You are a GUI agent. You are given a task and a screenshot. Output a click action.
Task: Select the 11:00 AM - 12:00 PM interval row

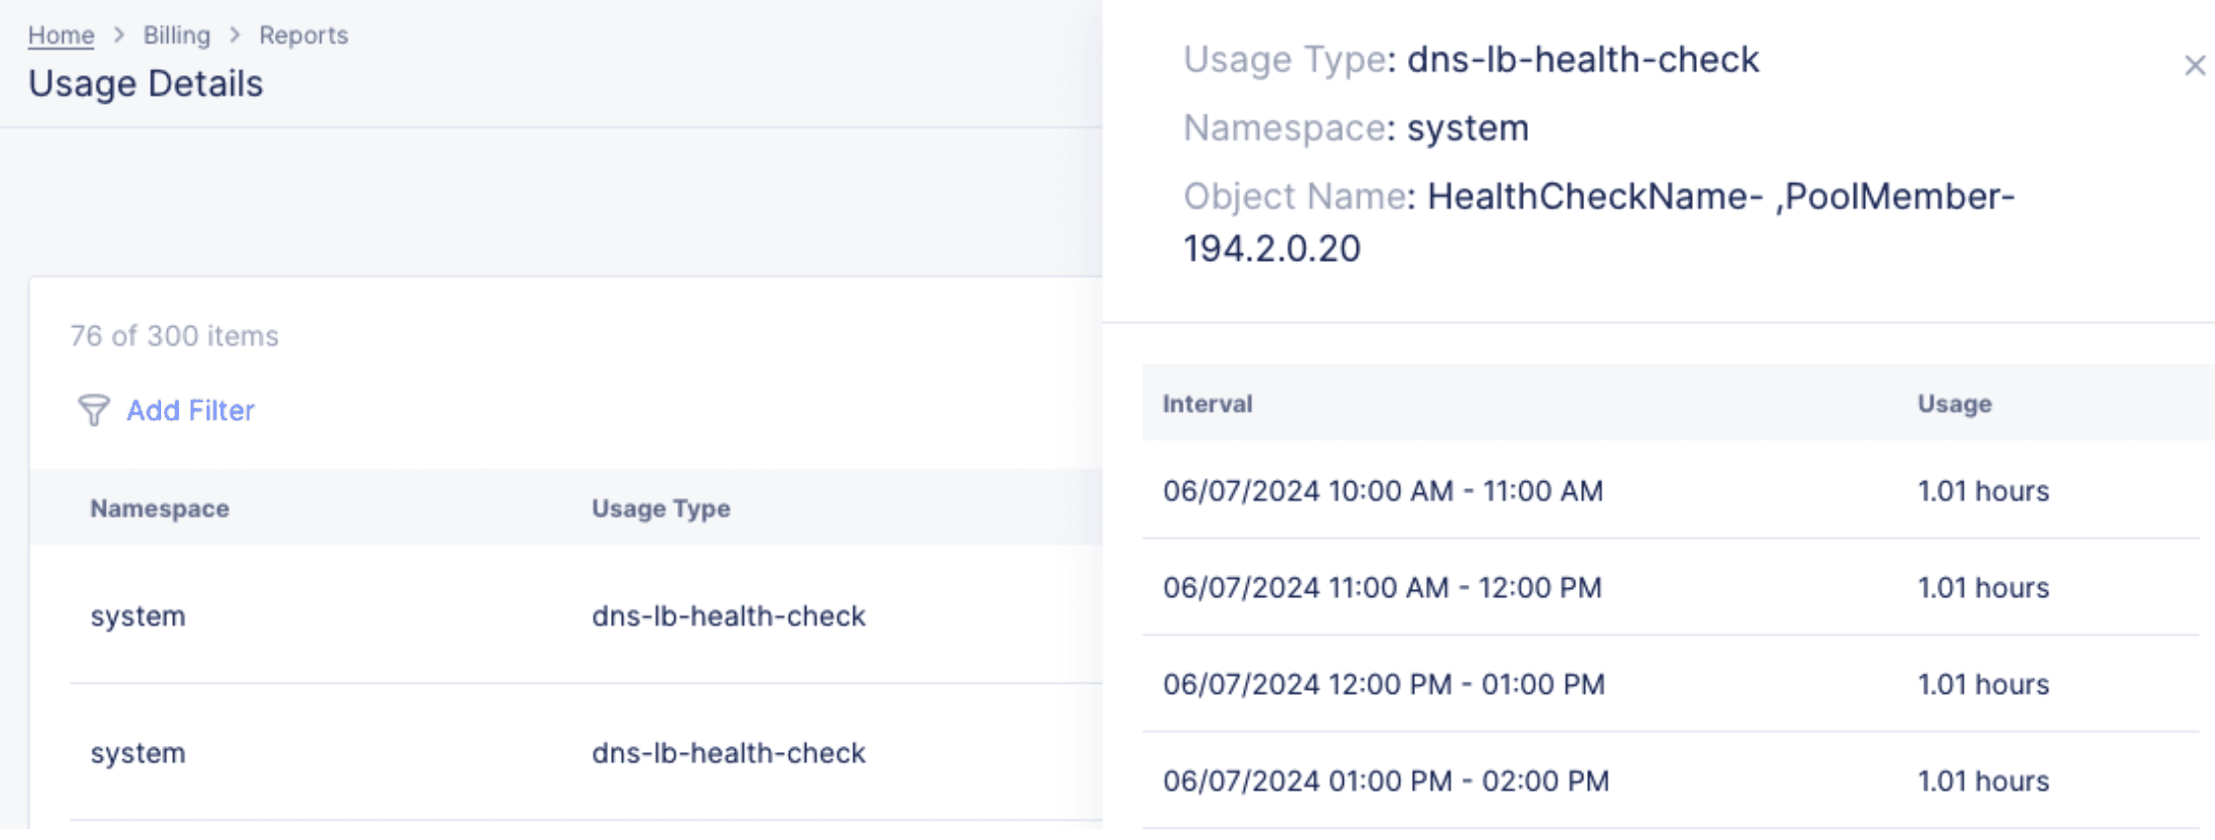[x=1381, y=588]
